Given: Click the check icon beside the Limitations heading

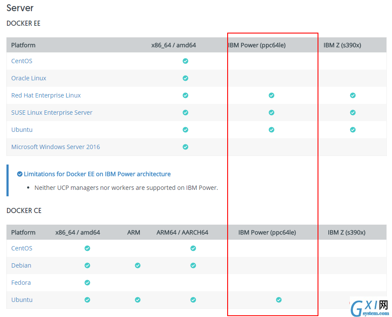Looking at the screenshot, I should tap(20, 174).
